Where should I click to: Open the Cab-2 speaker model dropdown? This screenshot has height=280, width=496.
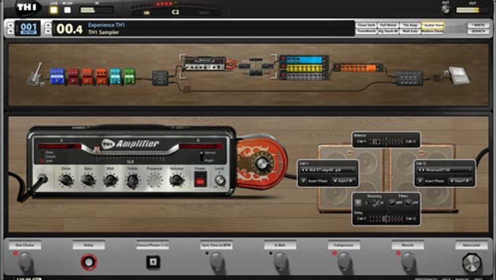444,170
